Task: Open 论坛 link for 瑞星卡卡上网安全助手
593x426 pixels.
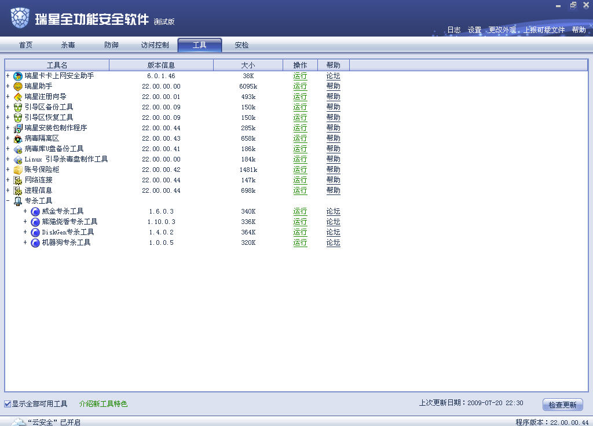Action: tap(333, 76)
